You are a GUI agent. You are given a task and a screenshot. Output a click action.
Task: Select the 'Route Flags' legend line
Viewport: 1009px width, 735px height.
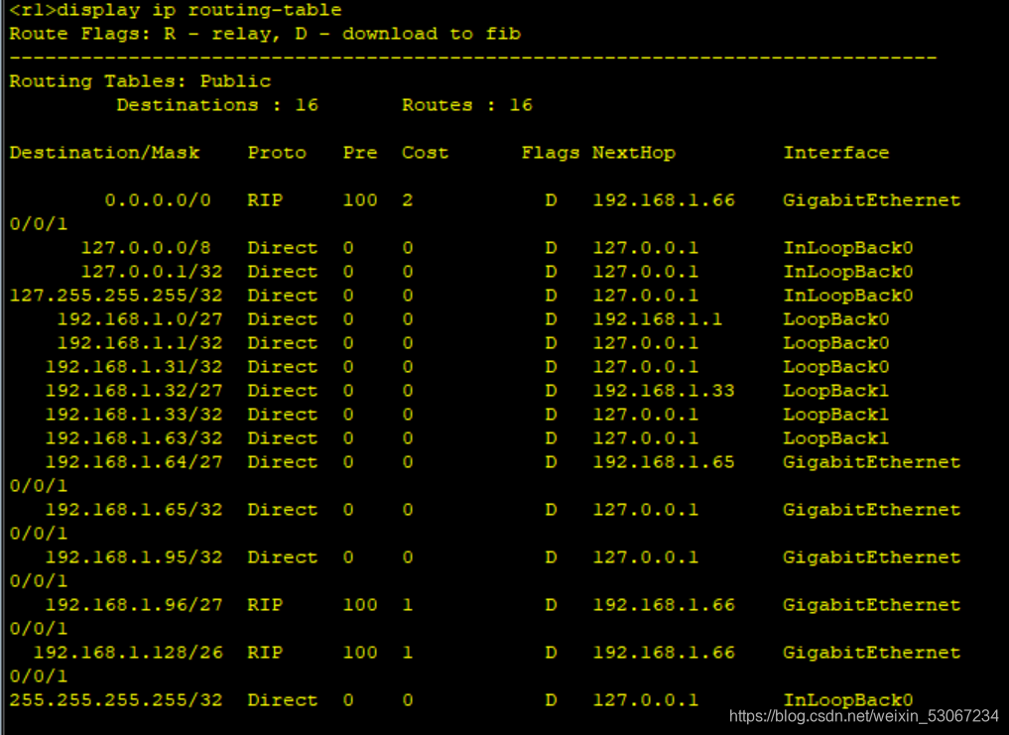click(265, 34)
